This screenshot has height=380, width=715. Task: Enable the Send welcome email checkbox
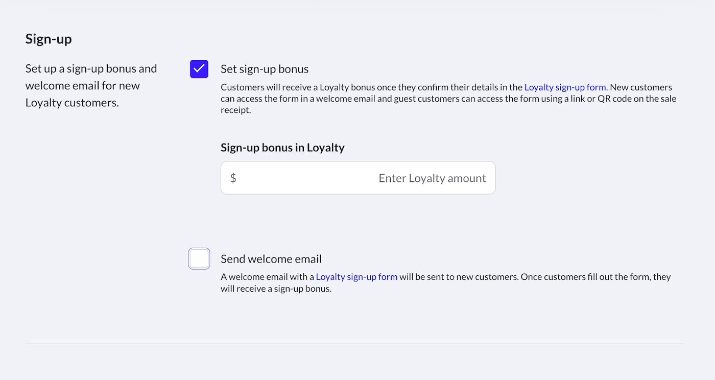199,258
